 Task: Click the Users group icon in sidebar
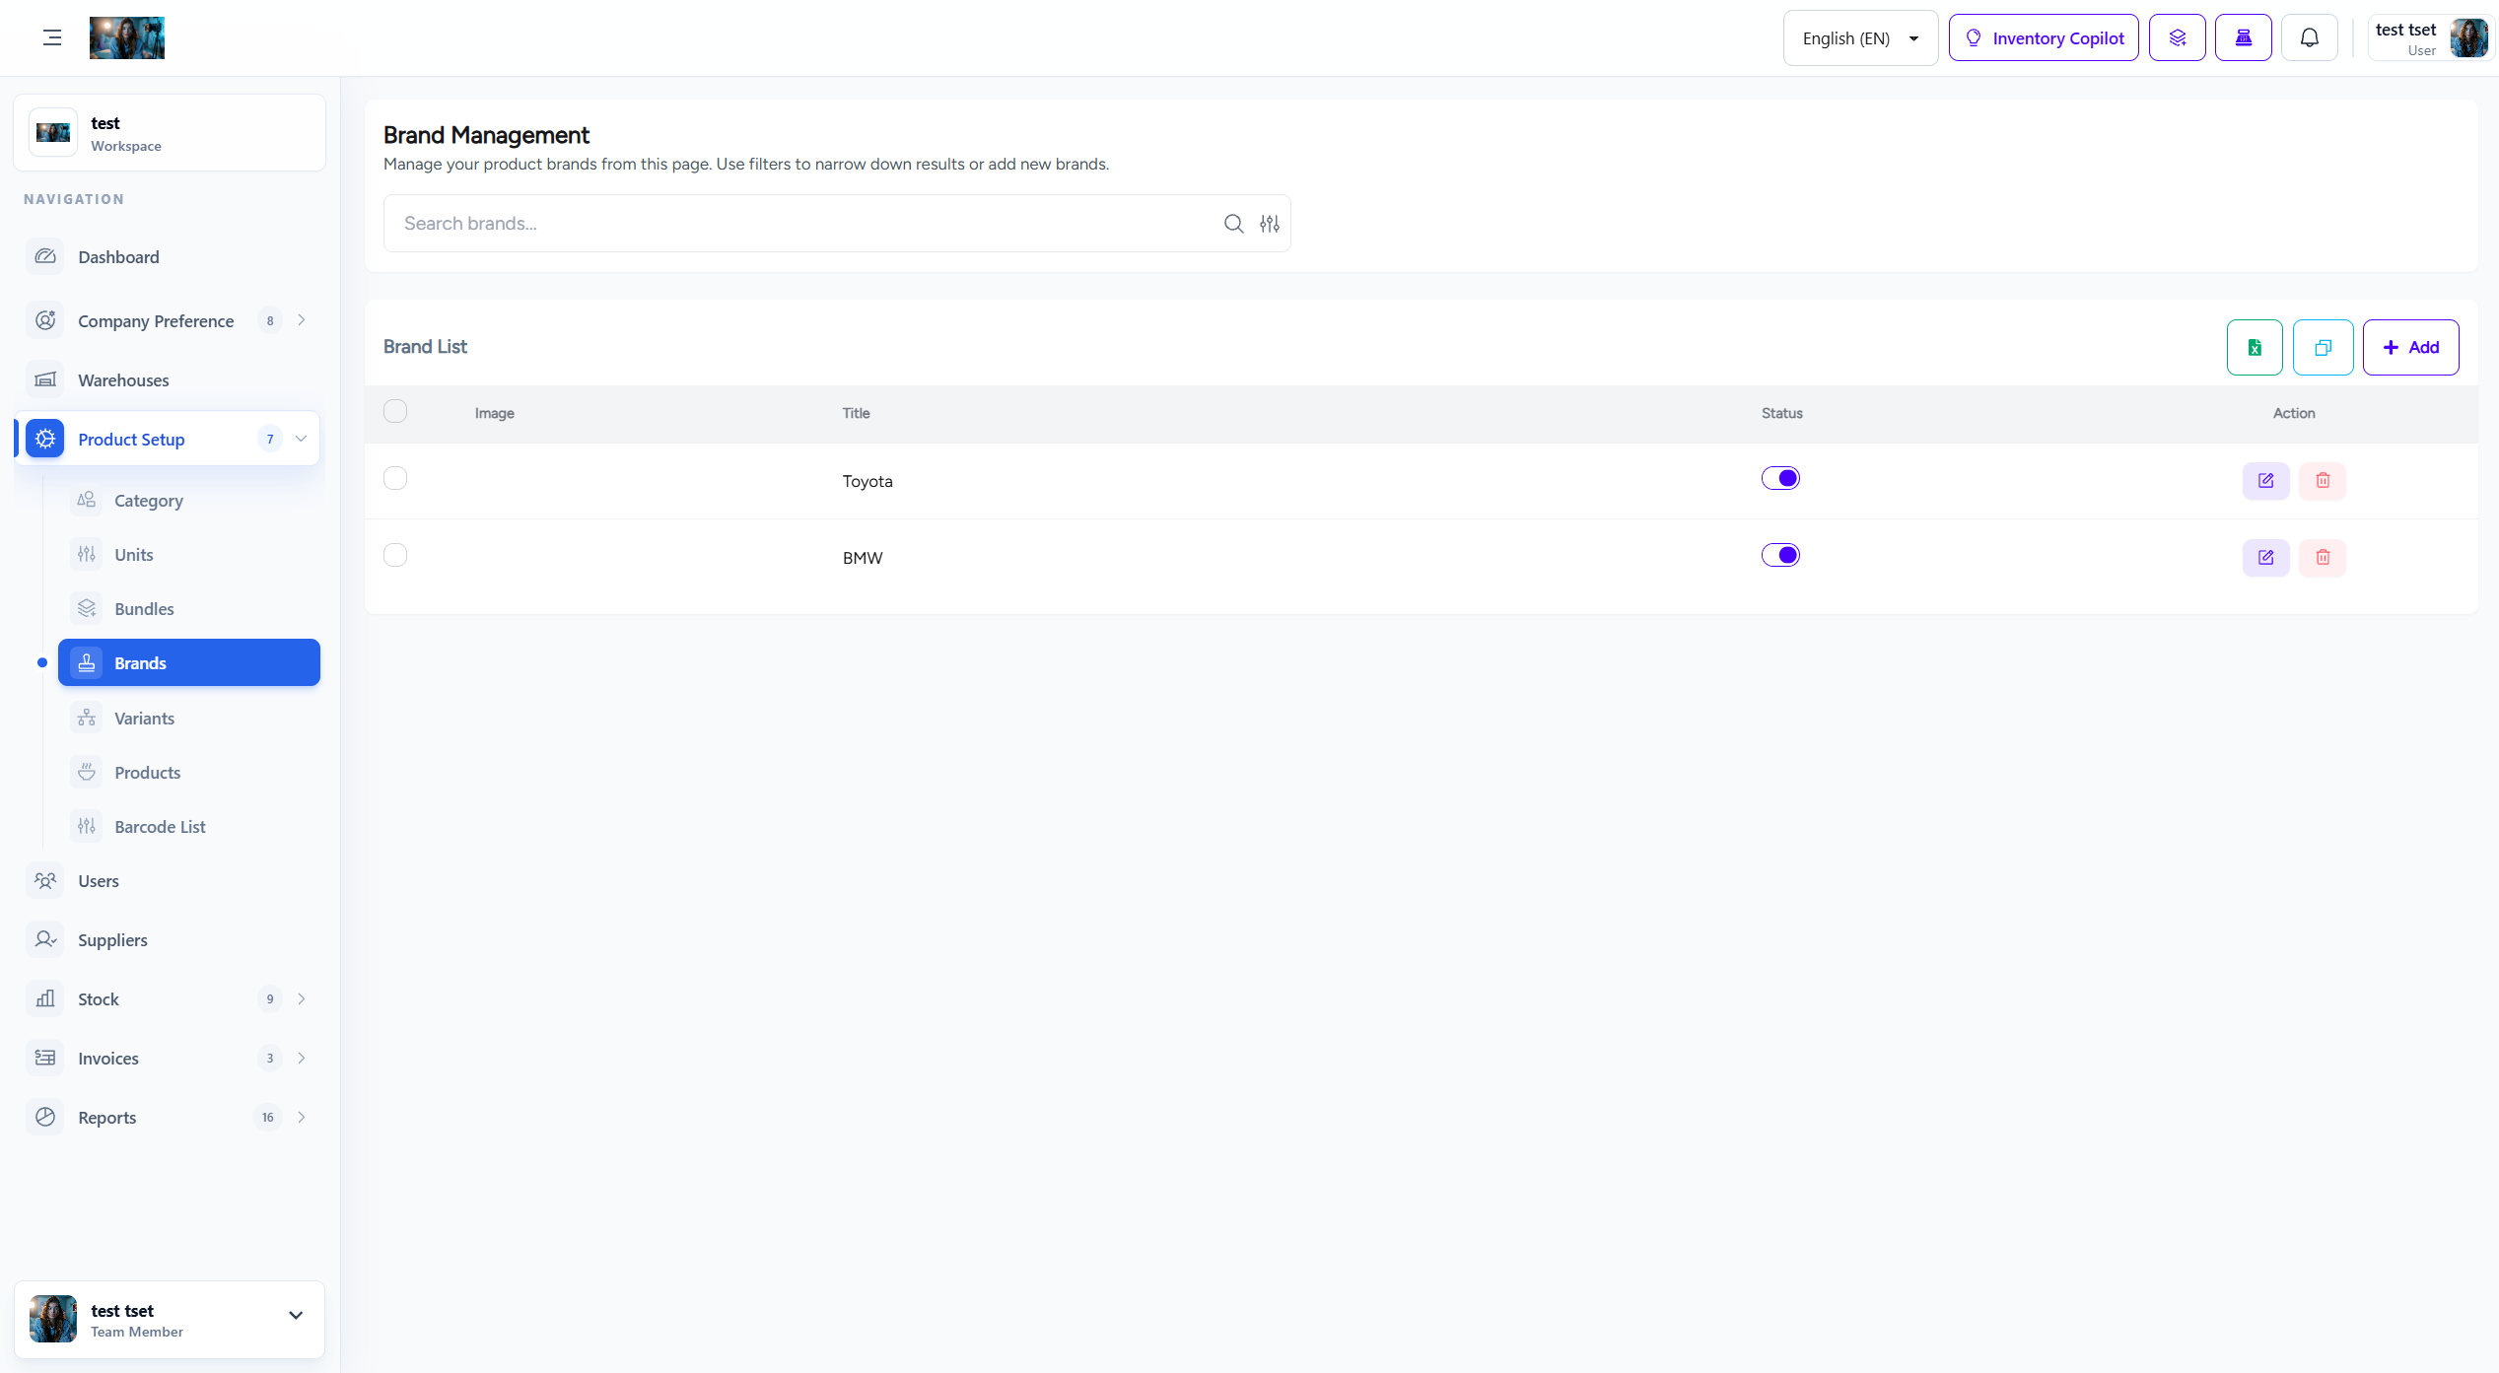tap(45, 880)
